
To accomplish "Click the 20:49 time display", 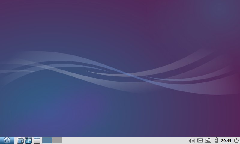I will point(226,140).
